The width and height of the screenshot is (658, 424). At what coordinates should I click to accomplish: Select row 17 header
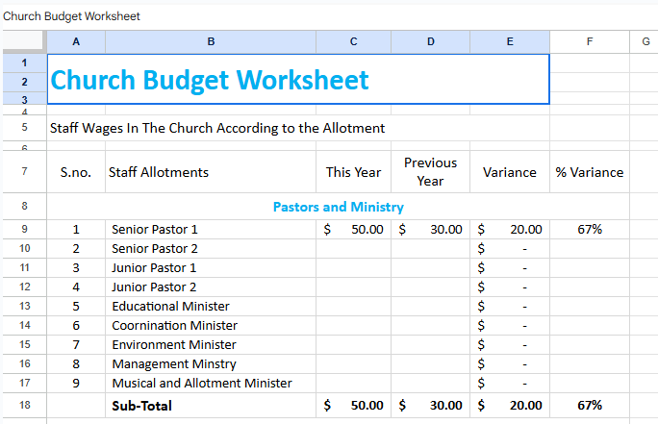(24, 383)
